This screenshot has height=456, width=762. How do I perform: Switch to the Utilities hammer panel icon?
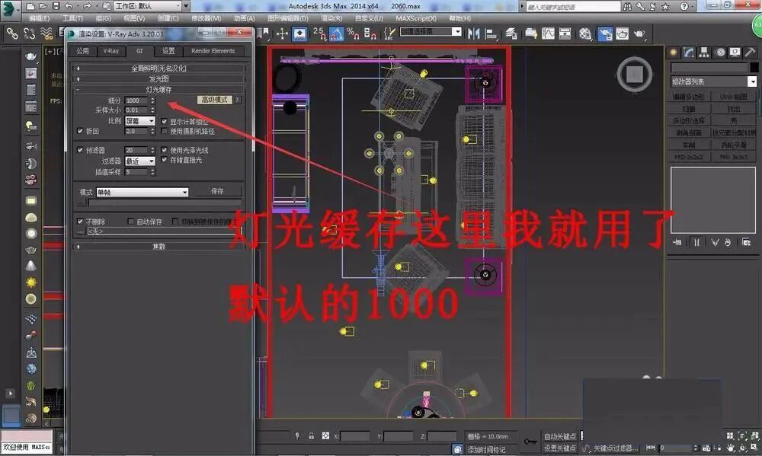click(x=750, y=53)
